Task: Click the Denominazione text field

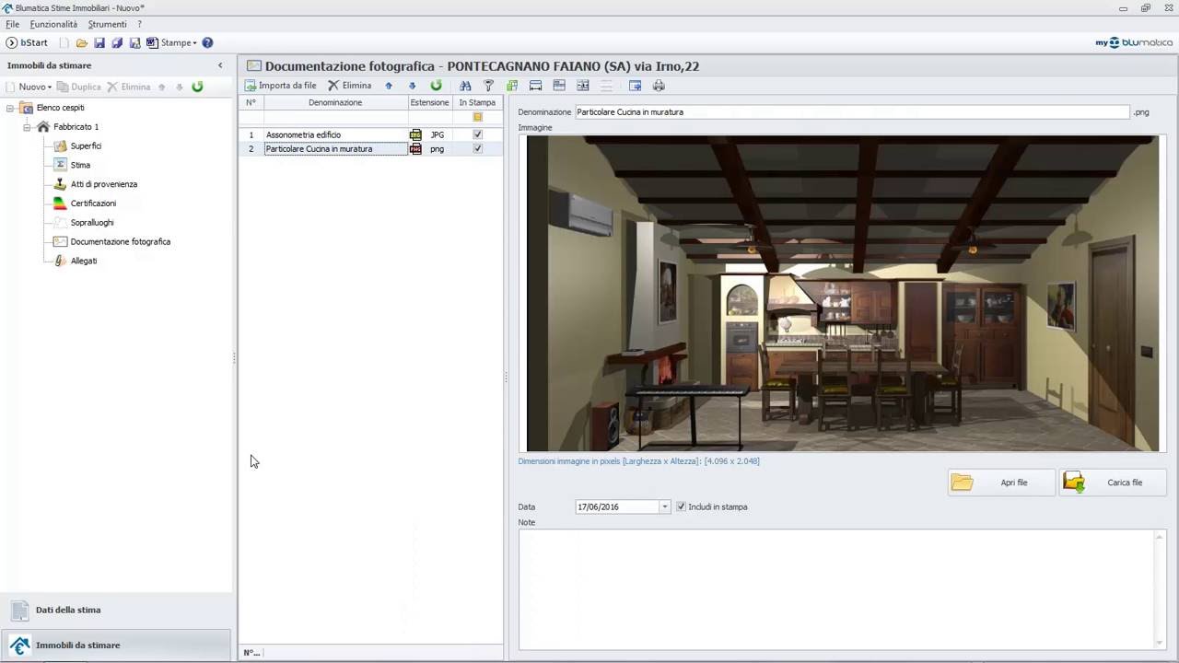Action: [852, 111]
